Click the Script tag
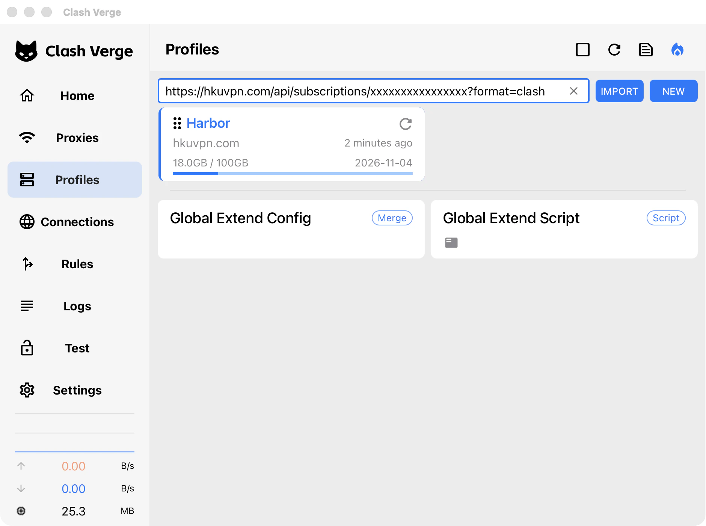 (x=666, y=218)
